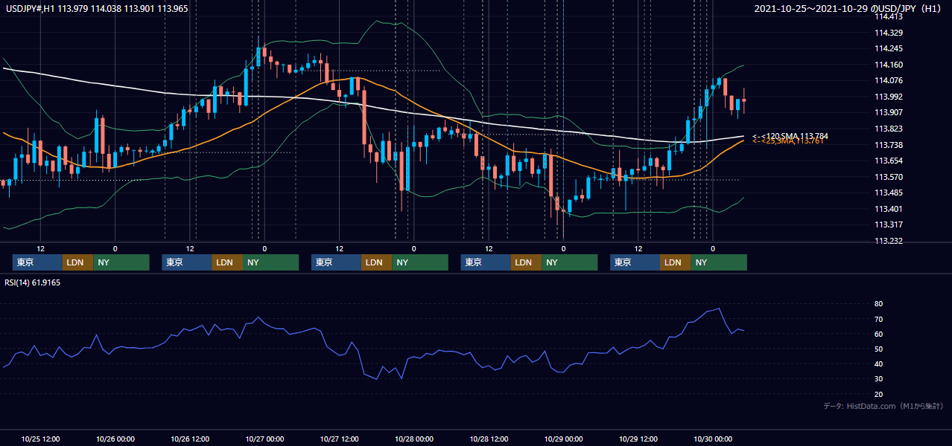Select the RSI scale value 60

(879, 334)
